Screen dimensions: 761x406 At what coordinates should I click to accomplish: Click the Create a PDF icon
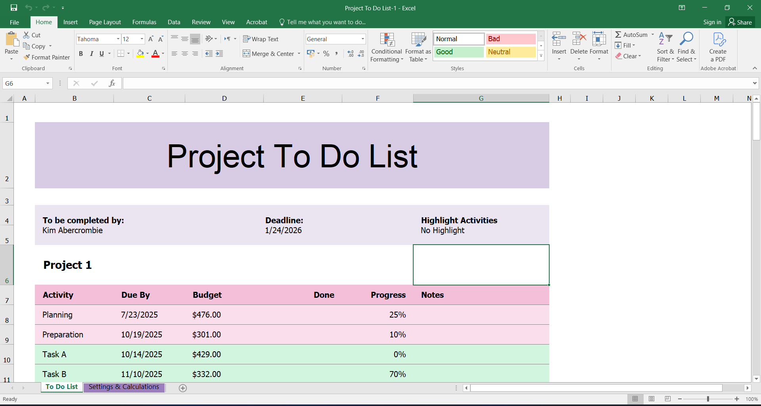click(x=718, y=40)
